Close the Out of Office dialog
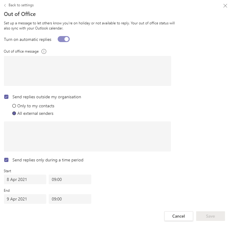The height and width of the screenshot is (226, 231). (225, 6)
